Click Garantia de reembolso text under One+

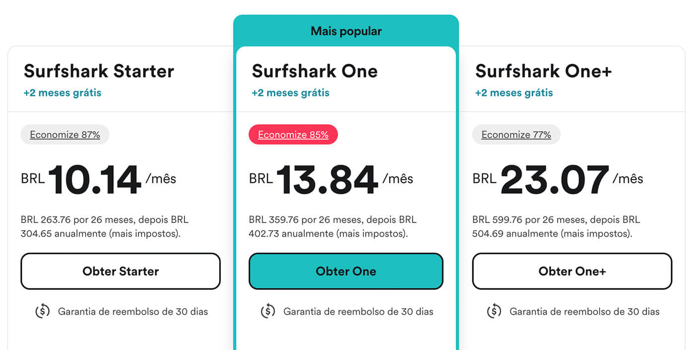coord(585,312)
